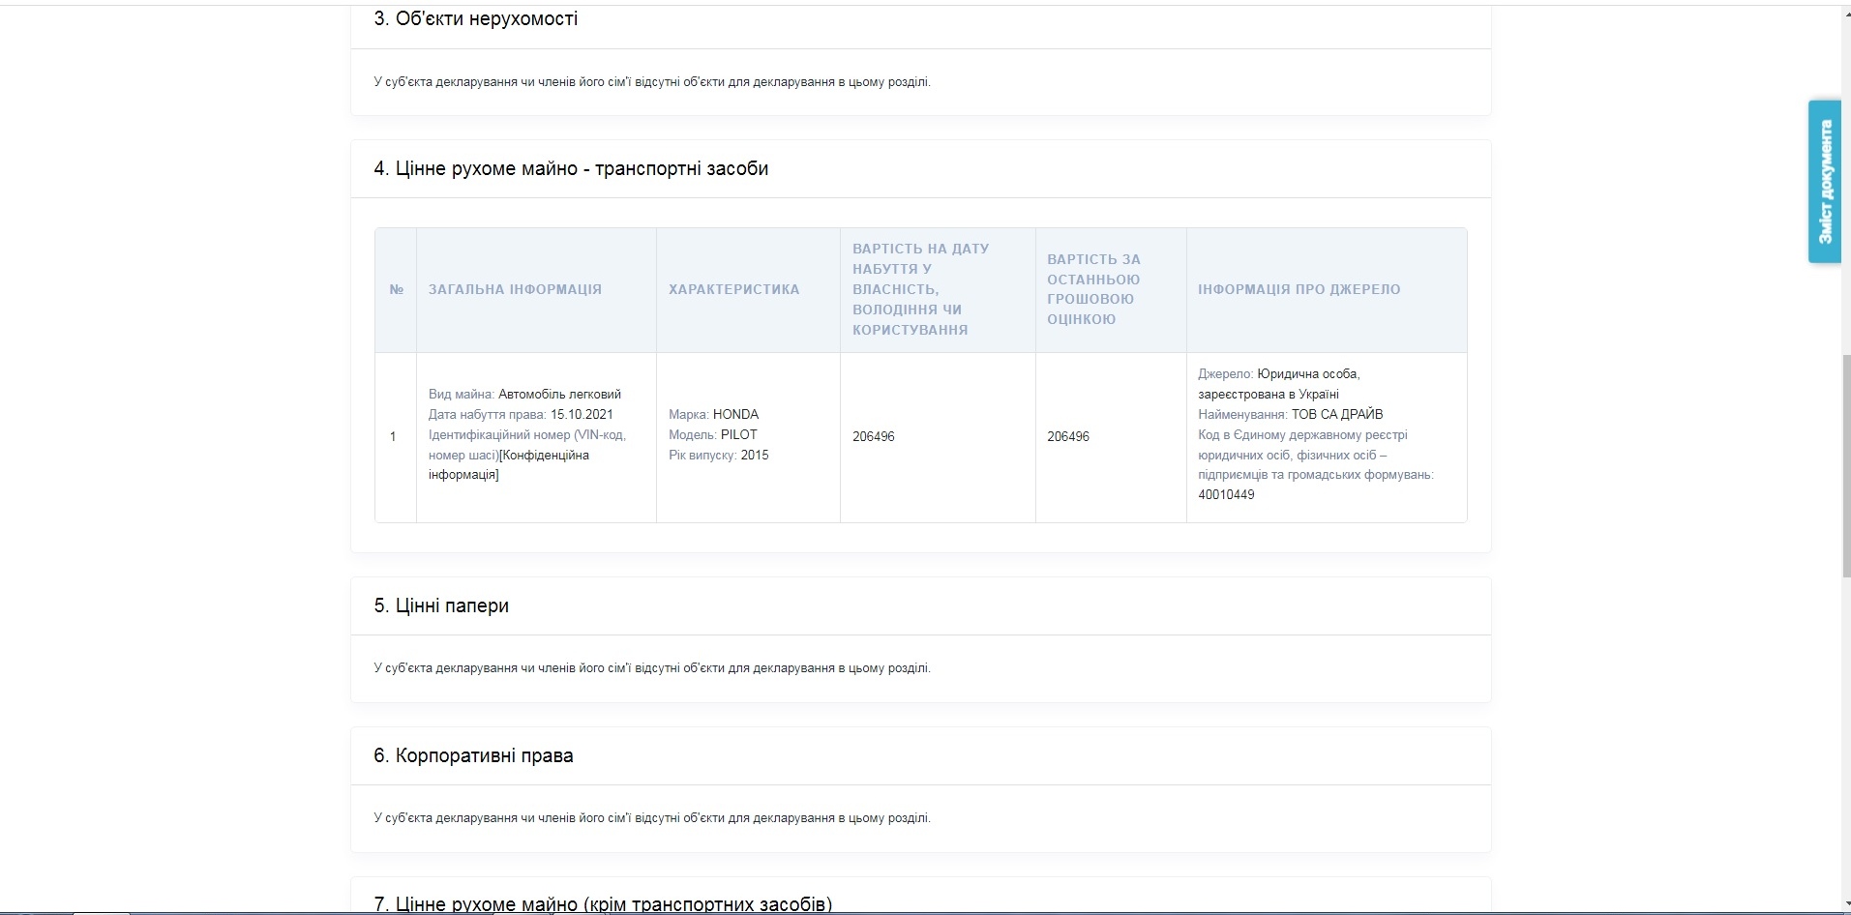This screenshot has width=1851, height=915.
Task: Click heading "7. Цінне рухоме майно (крім транспортних засобів)"
Action: tap(602, 904)
